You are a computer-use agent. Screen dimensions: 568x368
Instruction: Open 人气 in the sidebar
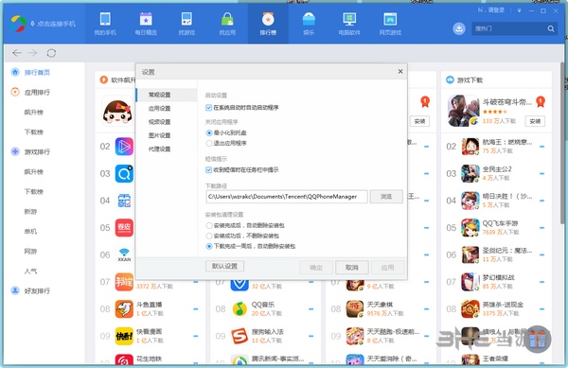tap(30, 271)
